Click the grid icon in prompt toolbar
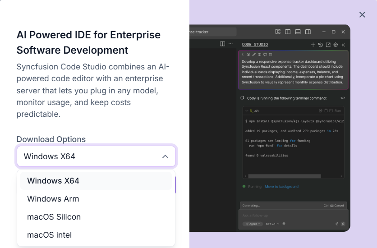Viewport: 377px width, 248px height. coord(271,55)
